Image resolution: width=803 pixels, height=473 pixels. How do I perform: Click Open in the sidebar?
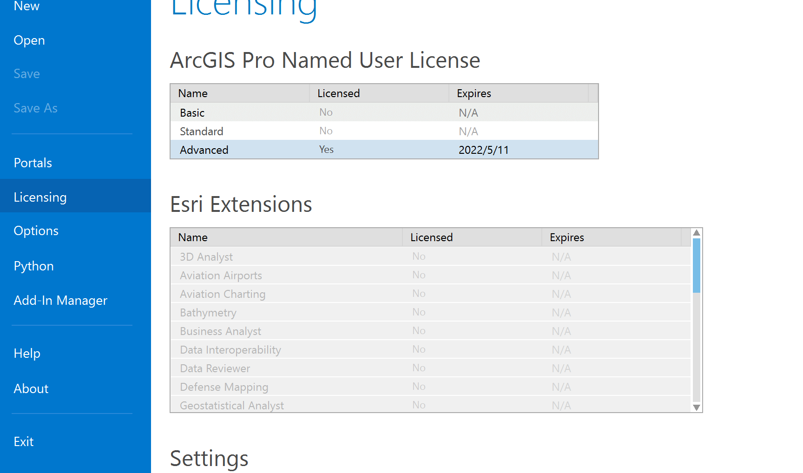coord(29,40)
